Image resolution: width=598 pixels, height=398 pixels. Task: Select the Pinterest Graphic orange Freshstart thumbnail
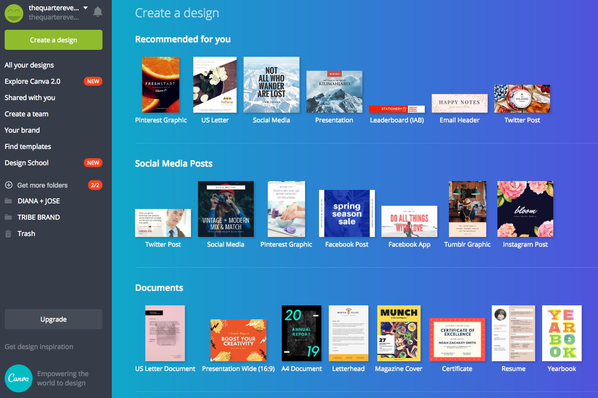161,85
